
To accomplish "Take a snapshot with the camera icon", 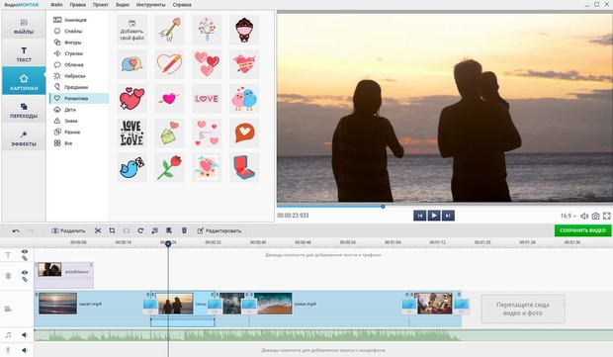I will click(595, 216).
